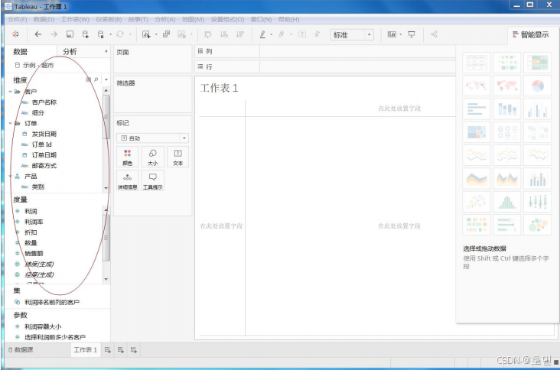
Task: Click the new dashboard button at bottom
Action: tap(121, 350)
